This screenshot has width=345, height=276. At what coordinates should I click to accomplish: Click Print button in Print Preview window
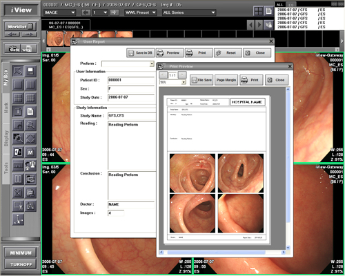coord(251,80)
